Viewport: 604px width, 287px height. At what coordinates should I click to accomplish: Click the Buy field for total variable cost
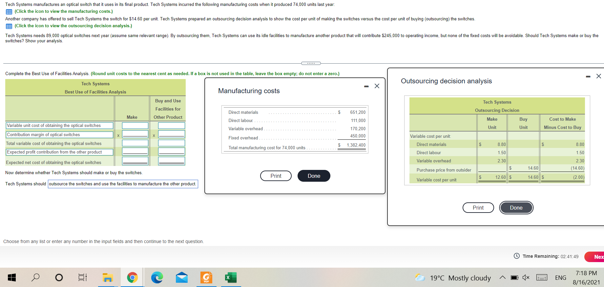[172, 143]
